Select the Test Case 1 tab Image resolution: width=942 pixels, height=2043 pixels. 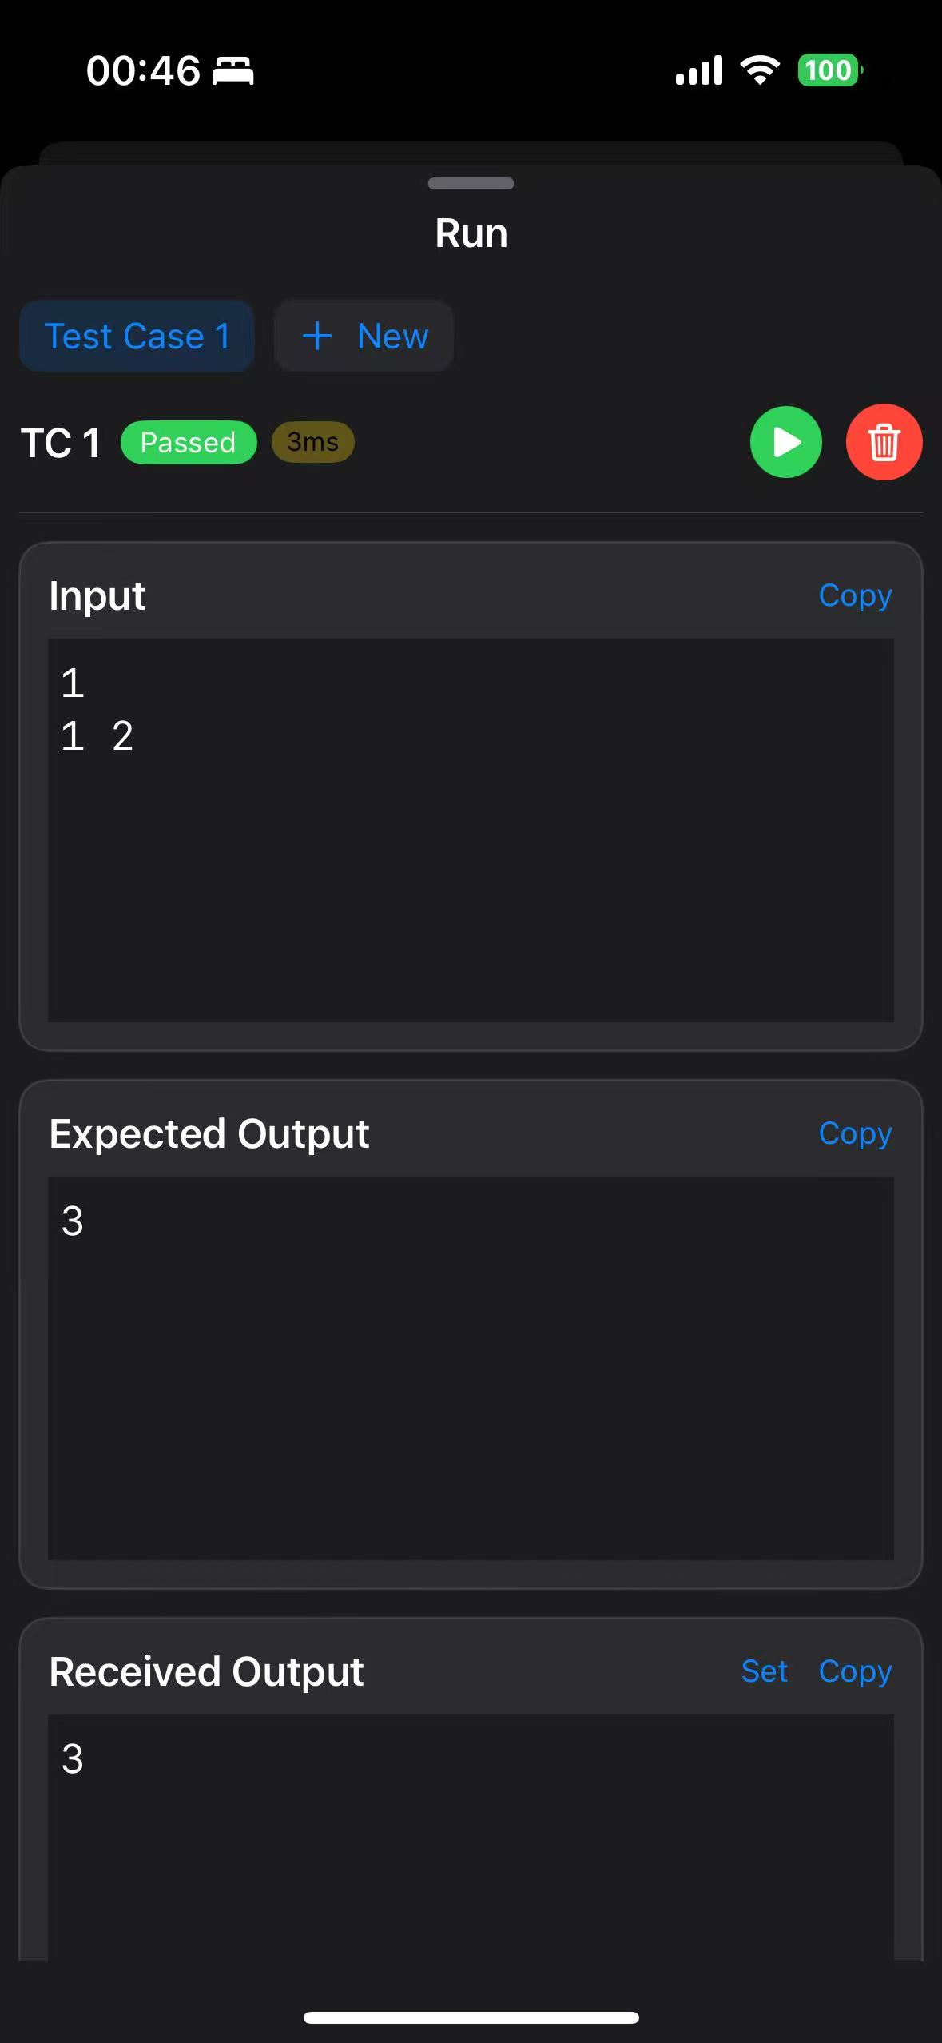(x=137, y=336)
